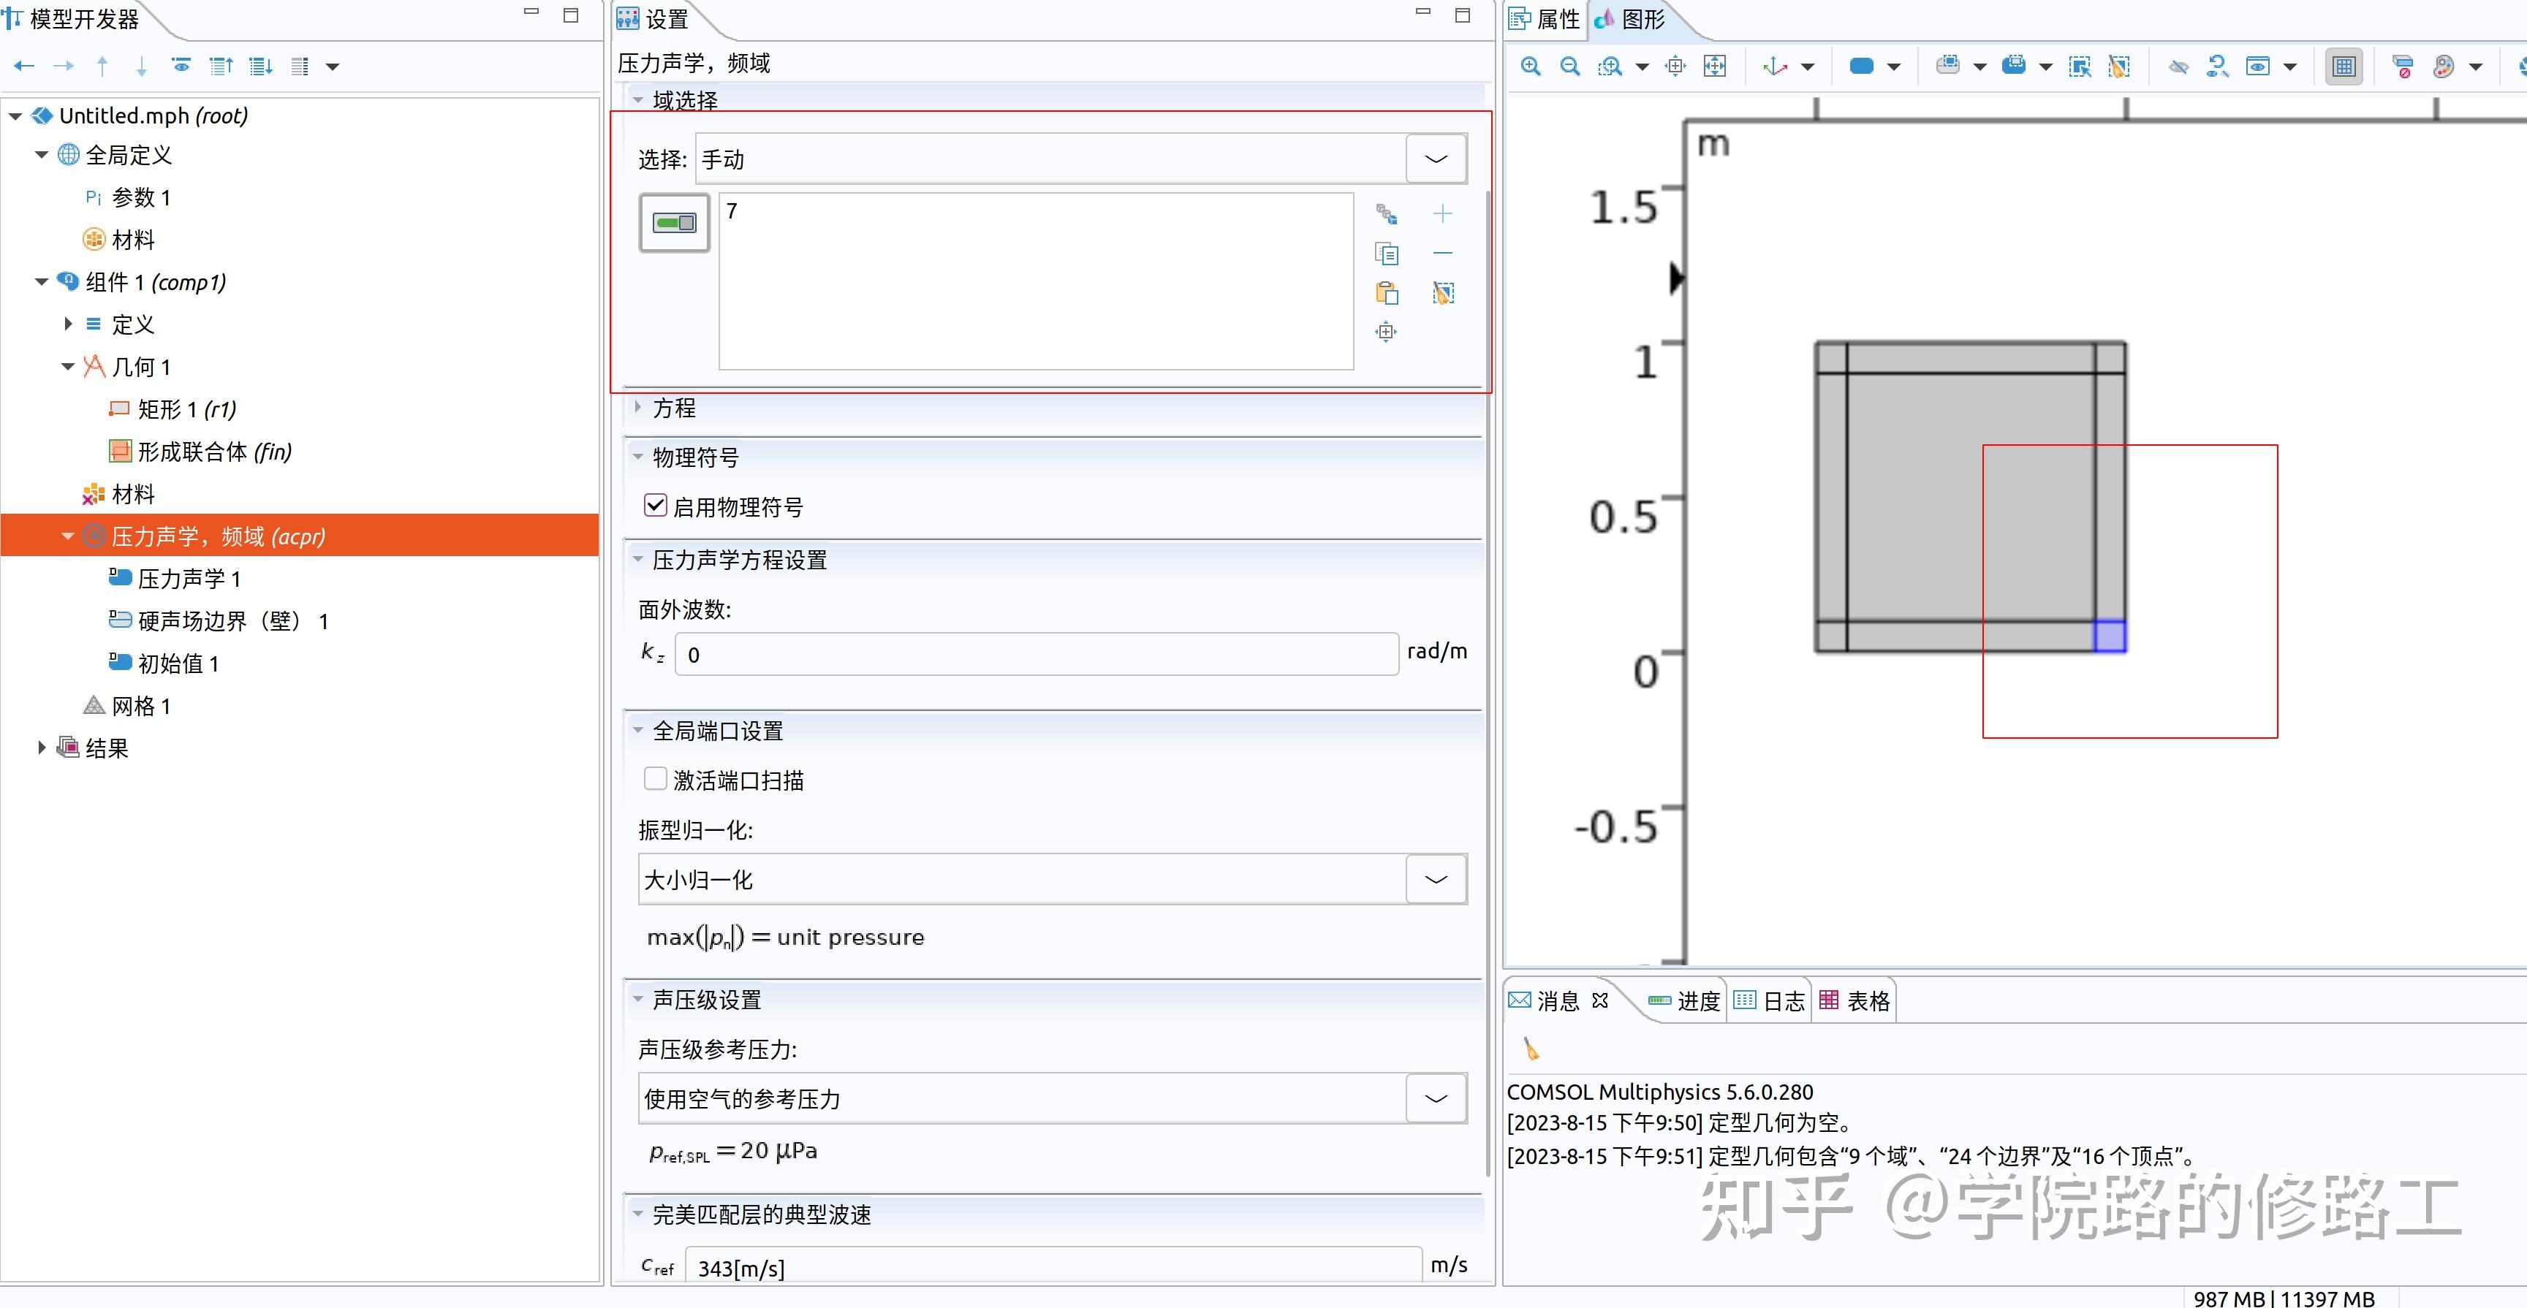
Task: Expand the 方程 section
Action: pyautogui.click(x=637, y=407)
